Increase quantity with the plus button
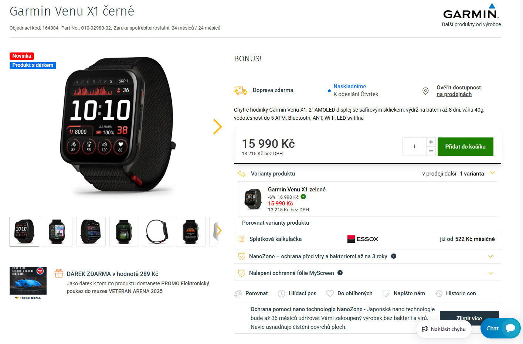This screenshot has width=523, height=344. coord(431,142)
